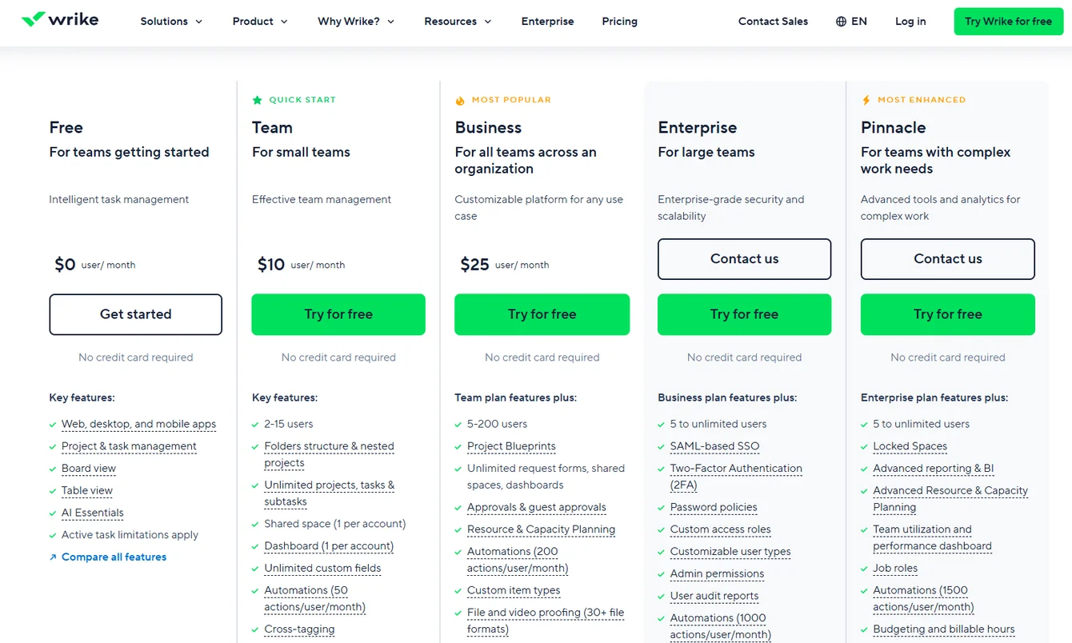Click the Project Blueprints feature link
Screen dimensions: 1072x643
pyautogui.click(x=511, y=447)
